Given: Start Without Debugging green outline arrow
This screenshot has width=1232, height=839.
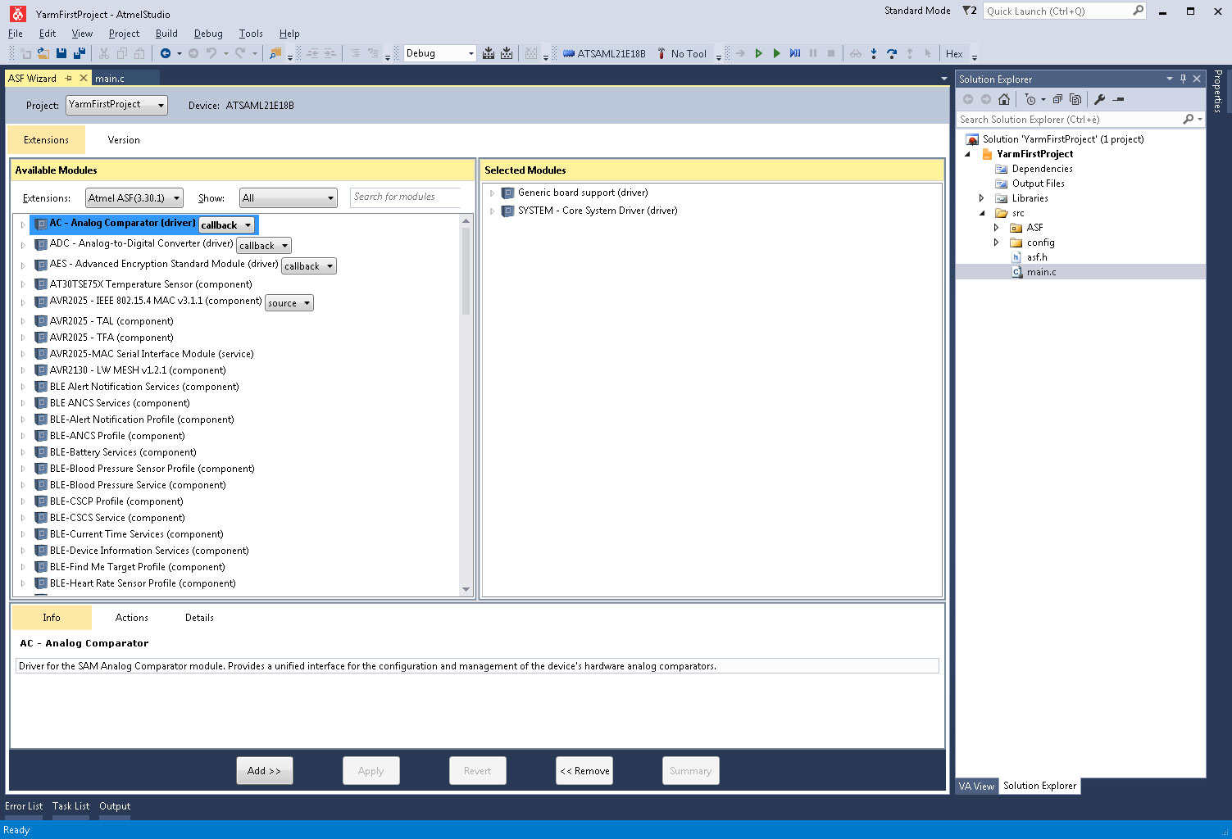Looking at the screenshot, I should pyautogui.click(x=759, y=53).
